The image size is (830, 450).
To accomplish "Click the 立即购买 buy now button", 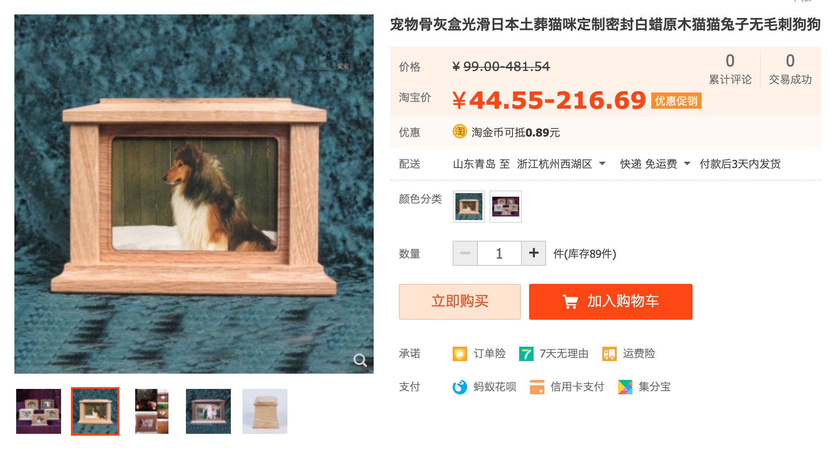I will (x=460, y=302).
